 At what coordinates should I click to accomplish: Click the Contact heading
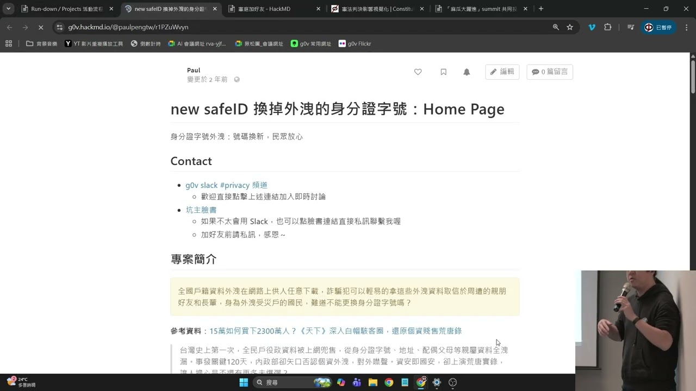(x=191, y=161)
